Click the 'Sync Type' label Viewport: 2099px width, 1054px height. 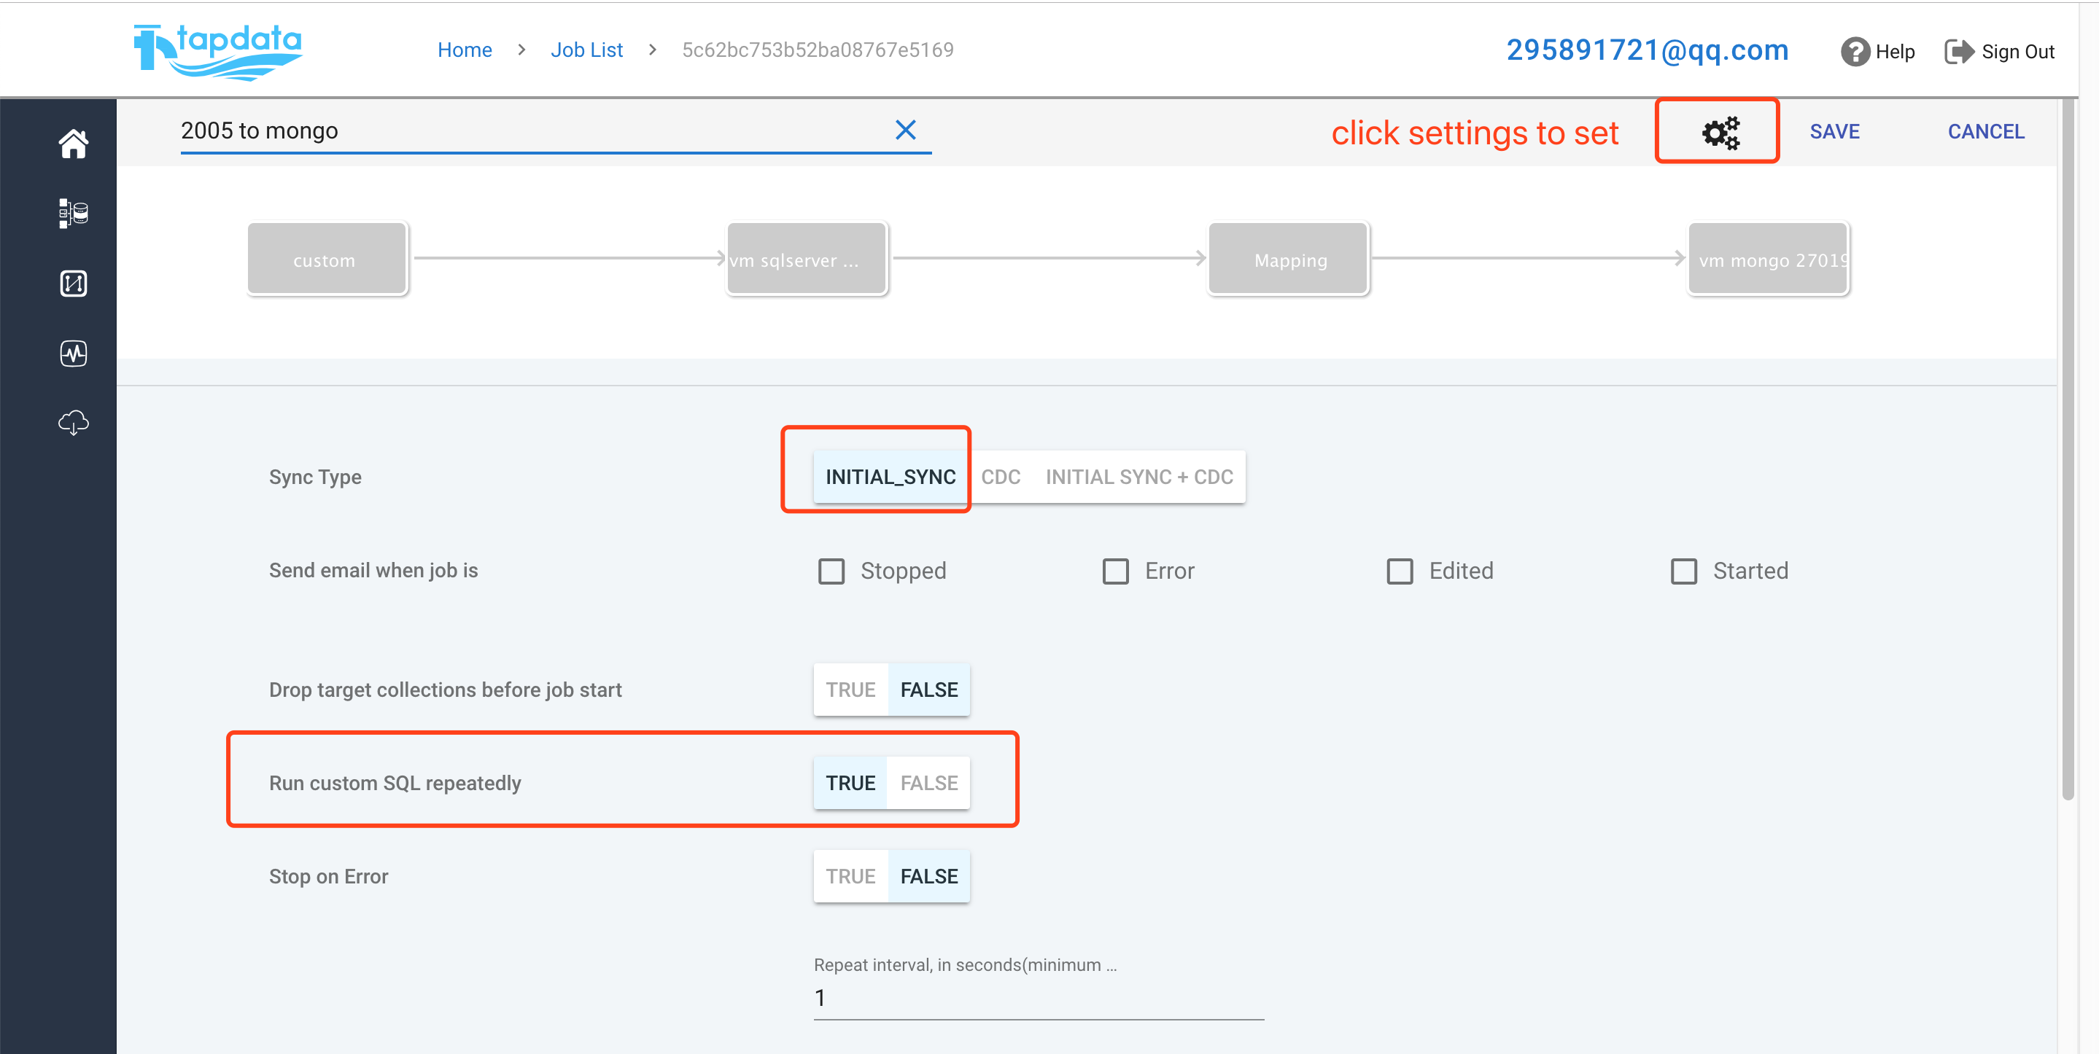(x=315, y=477)
